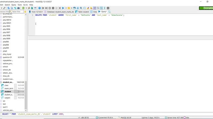This screenshot has height=119, width=213.
Task: Click the Paste icon in toolbar
Action: 12,8
